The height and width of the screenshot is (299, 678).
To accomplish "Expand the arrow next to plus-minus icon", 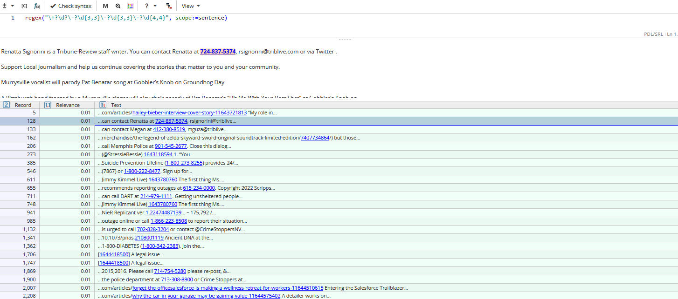I will pyautogui.click(x=12, y=6).
